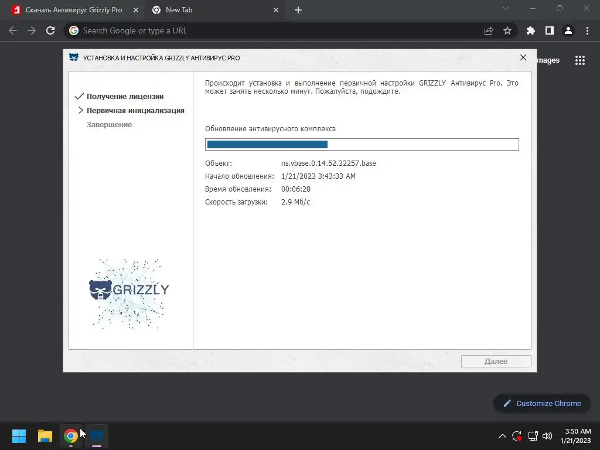Open the tab search chevron in Chrome
The image size is (600, 450).
[506, 8]
